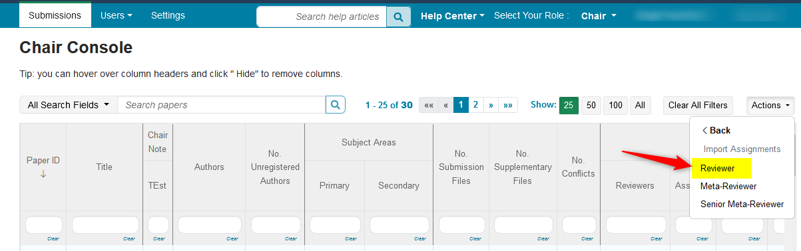Open the Actions dropdown
This screenshot has width=801, height=251.
coord(770,105)
